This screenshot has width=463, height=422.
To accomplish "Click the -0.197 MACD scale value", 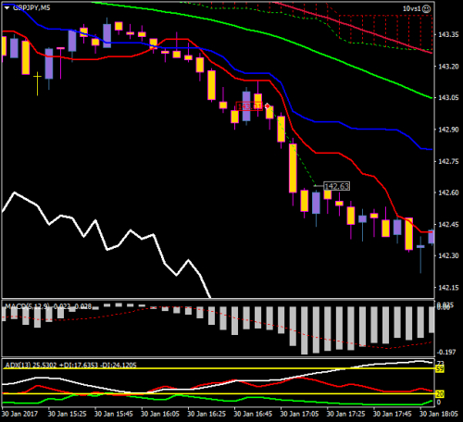I will (446, 353).
